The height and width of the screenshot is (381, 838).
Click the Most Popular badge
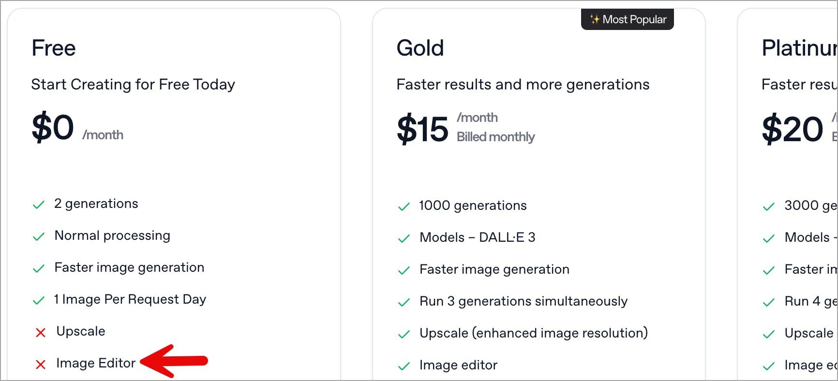click(x=628, y=19)
